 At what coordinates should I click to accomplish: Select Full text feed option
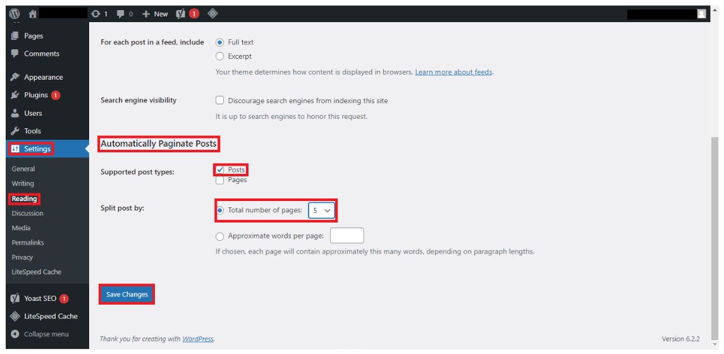click(x=220, y=42)
